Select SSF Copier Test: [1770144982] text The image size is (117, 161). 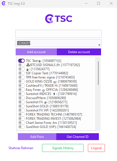click(47, 73)
